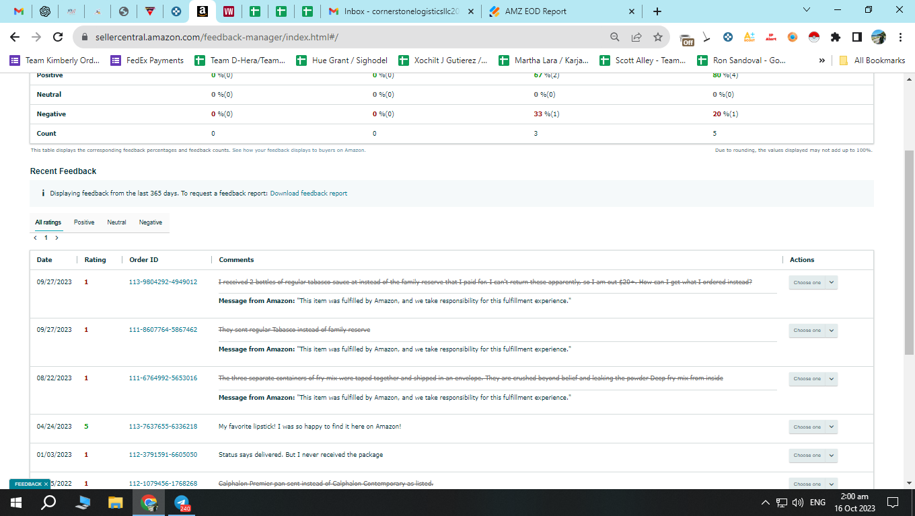Open Actions dropdown for the Calphalon pan feedback
Screen dimensions: 915x516
[813, 484]
